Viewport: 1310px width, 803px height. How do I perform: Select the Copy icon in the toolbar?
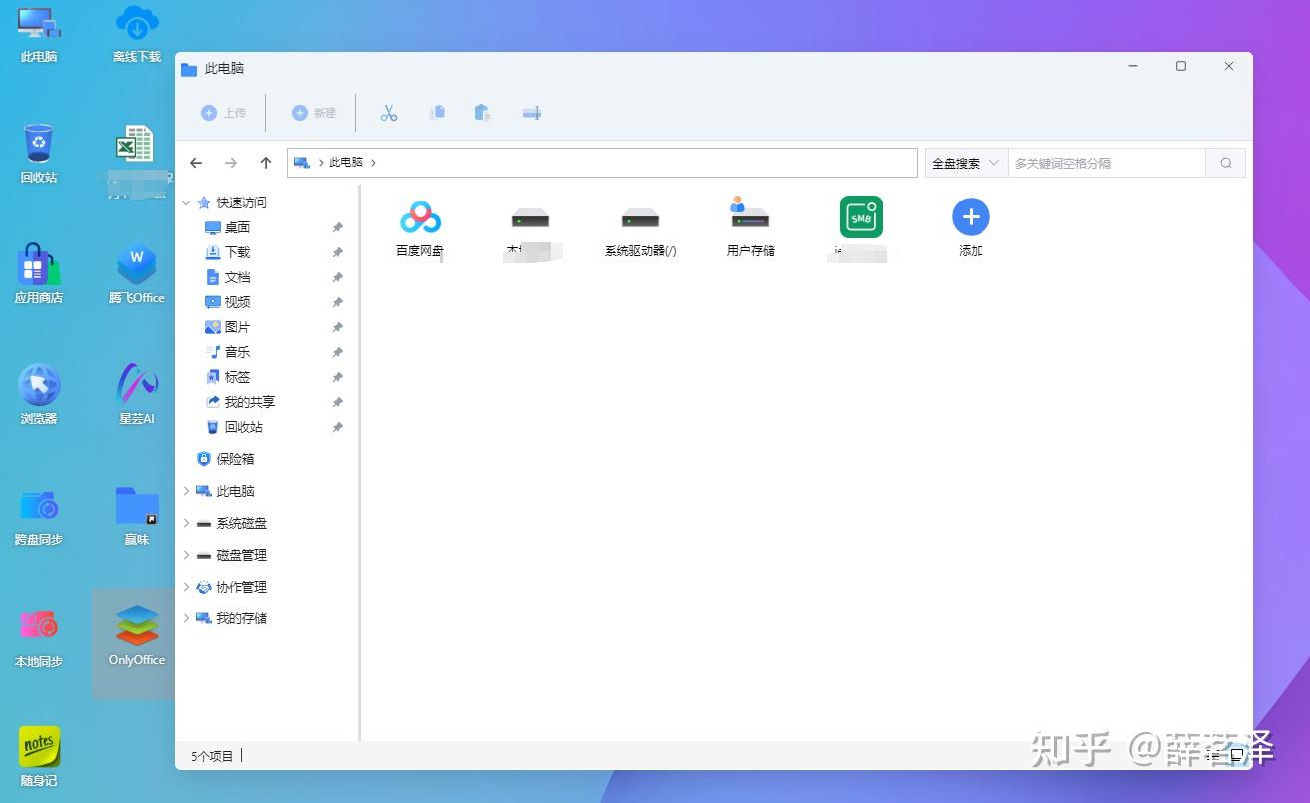point(437,112)
